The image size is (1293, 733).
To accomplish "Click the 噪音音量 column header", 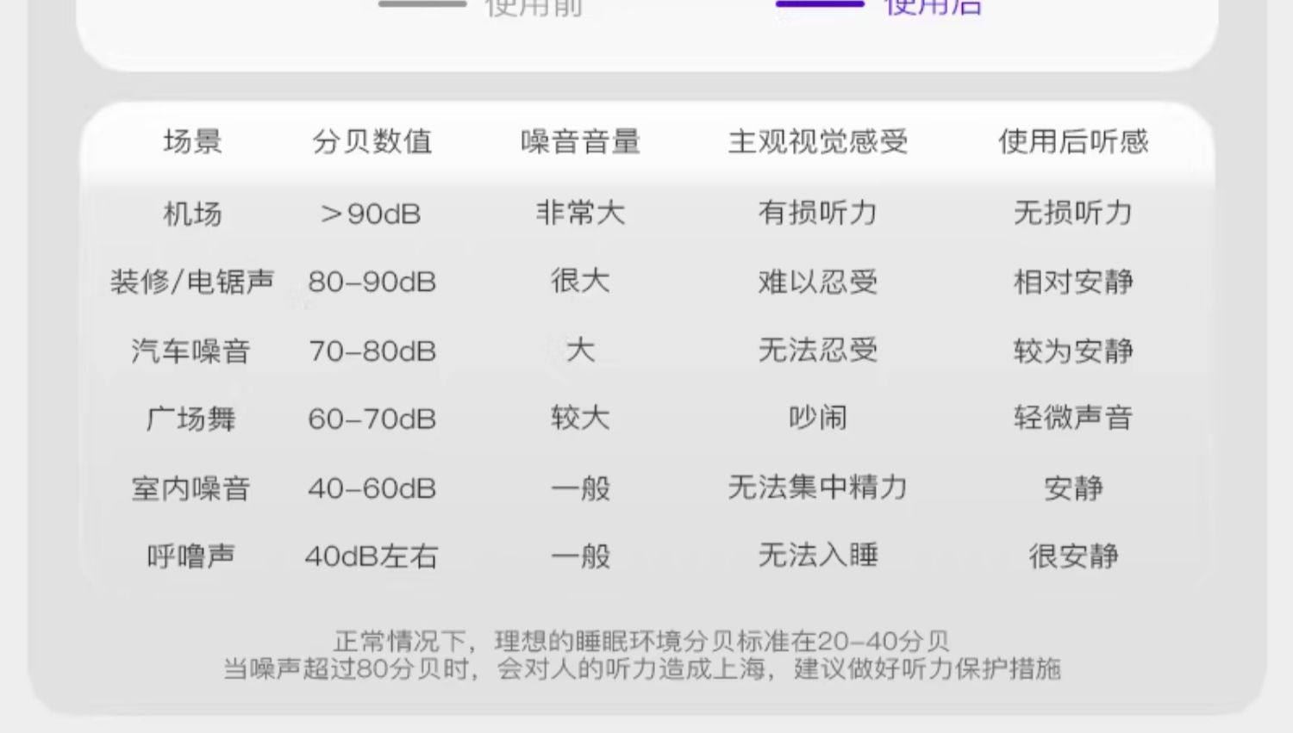I will [x=580, y=141].
